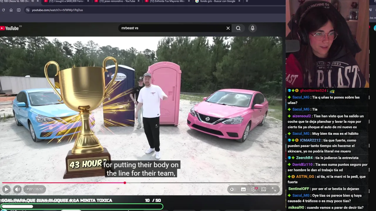This screenshot has width=376, height=211.
Task: Click chat username ICMAR2212
Action: pos(310,140)
